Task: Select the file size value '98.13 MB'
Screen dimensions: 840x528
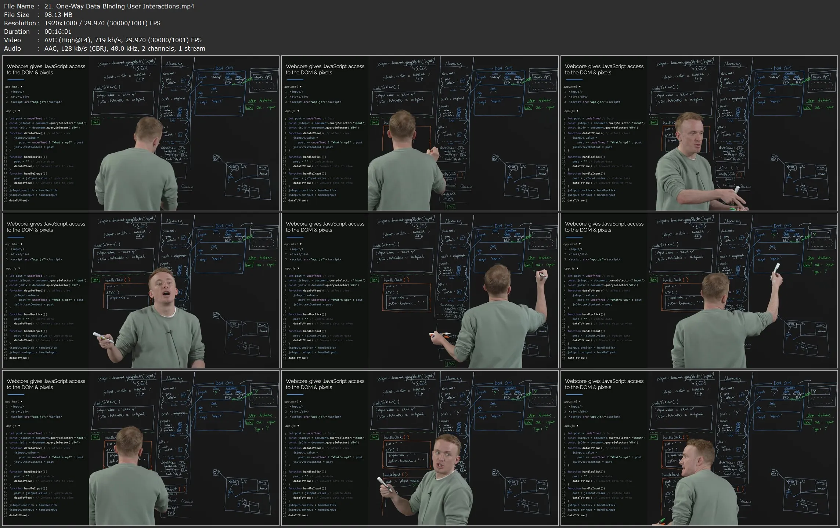Action: point(58,15)
